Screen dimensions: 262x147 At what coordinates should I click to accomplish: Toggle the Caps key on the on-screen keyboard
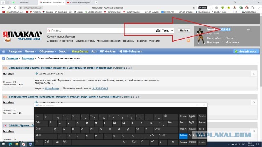point(43,129)
